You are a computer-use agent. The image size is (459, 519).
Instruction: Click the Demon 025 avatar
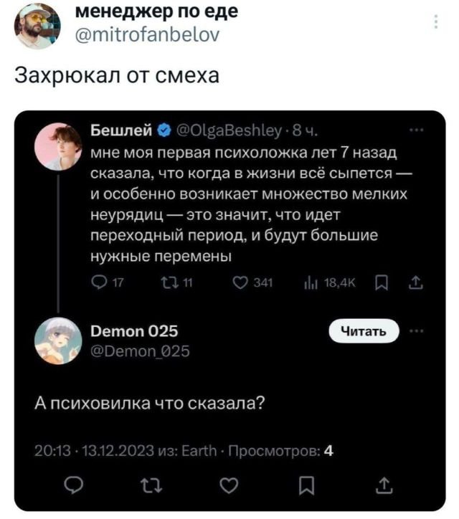click(x=57, y=341)
